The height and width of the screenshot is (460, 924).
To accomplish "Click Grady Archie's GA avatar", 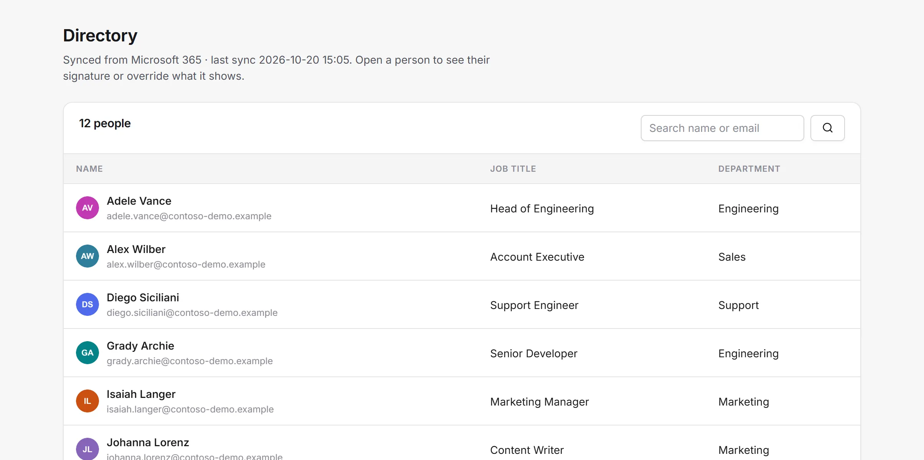I will click(x=87, y=353).
